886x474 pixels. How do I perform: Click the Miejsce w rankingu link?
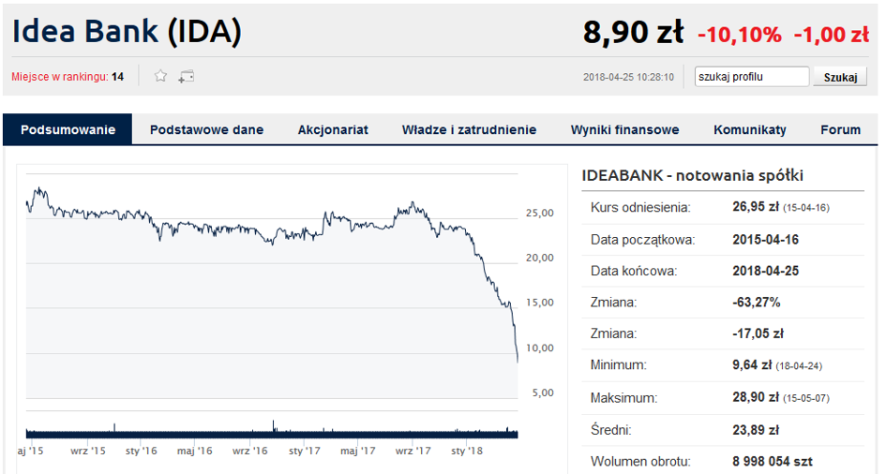[x=60, y=77]
